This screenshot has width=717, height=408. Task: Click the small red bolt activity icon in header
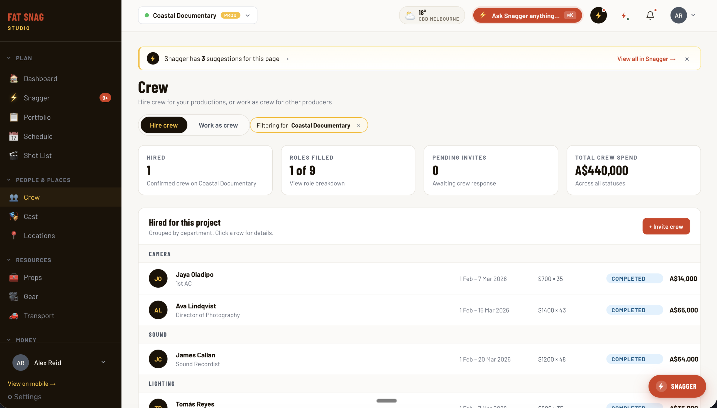[624, 15]
